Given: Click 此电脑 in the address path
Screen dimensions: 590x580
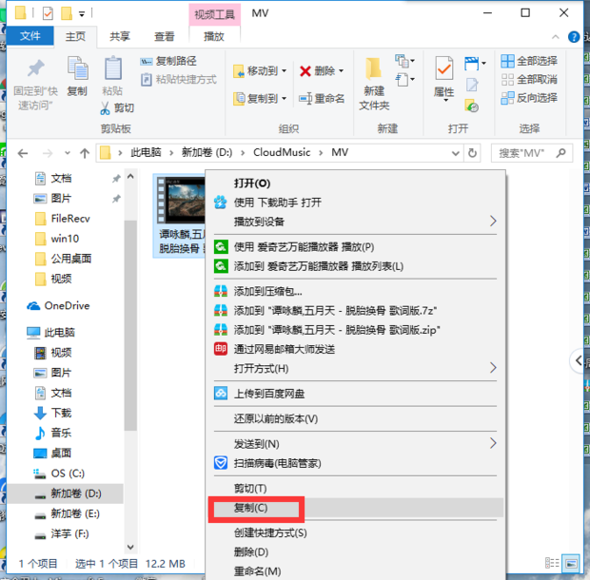Looking at the screenshot, I should click(x=146, y=153).
